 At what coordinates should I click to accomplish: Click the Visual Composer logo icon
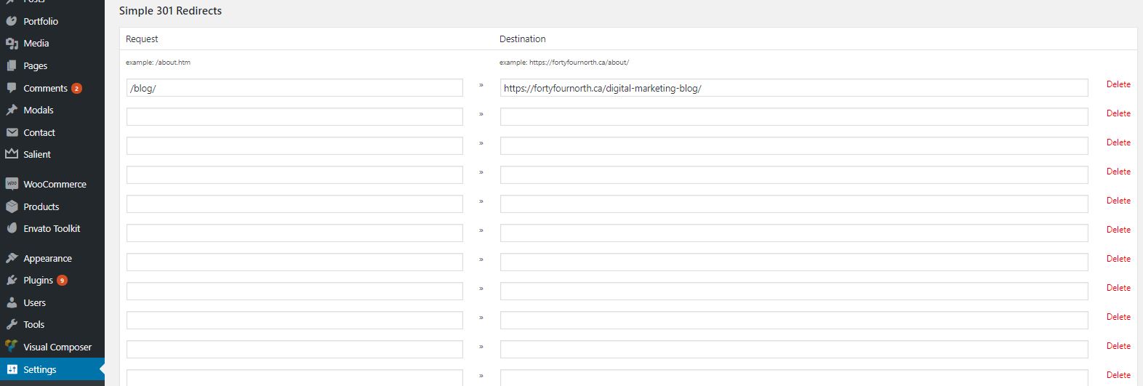click(12, 347)
